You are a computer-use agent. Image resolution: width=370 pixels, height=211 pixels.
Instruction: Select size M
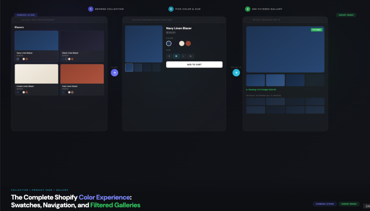176,56
